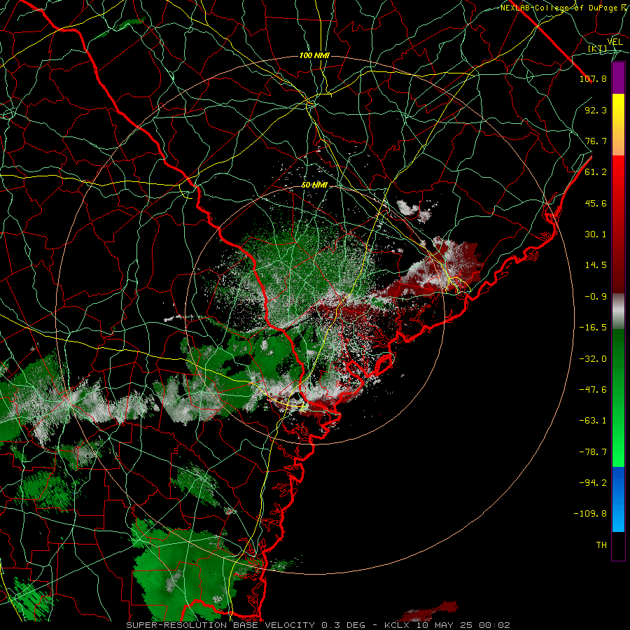Click the -109.8 velocity scale value

[590, 514]
